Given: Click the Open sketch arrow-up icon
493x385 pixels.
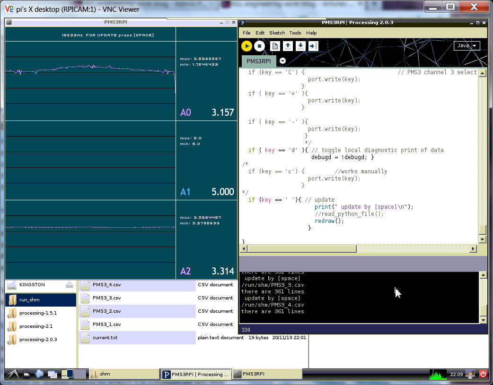Looking at the screenshot, I should [288, 46].
